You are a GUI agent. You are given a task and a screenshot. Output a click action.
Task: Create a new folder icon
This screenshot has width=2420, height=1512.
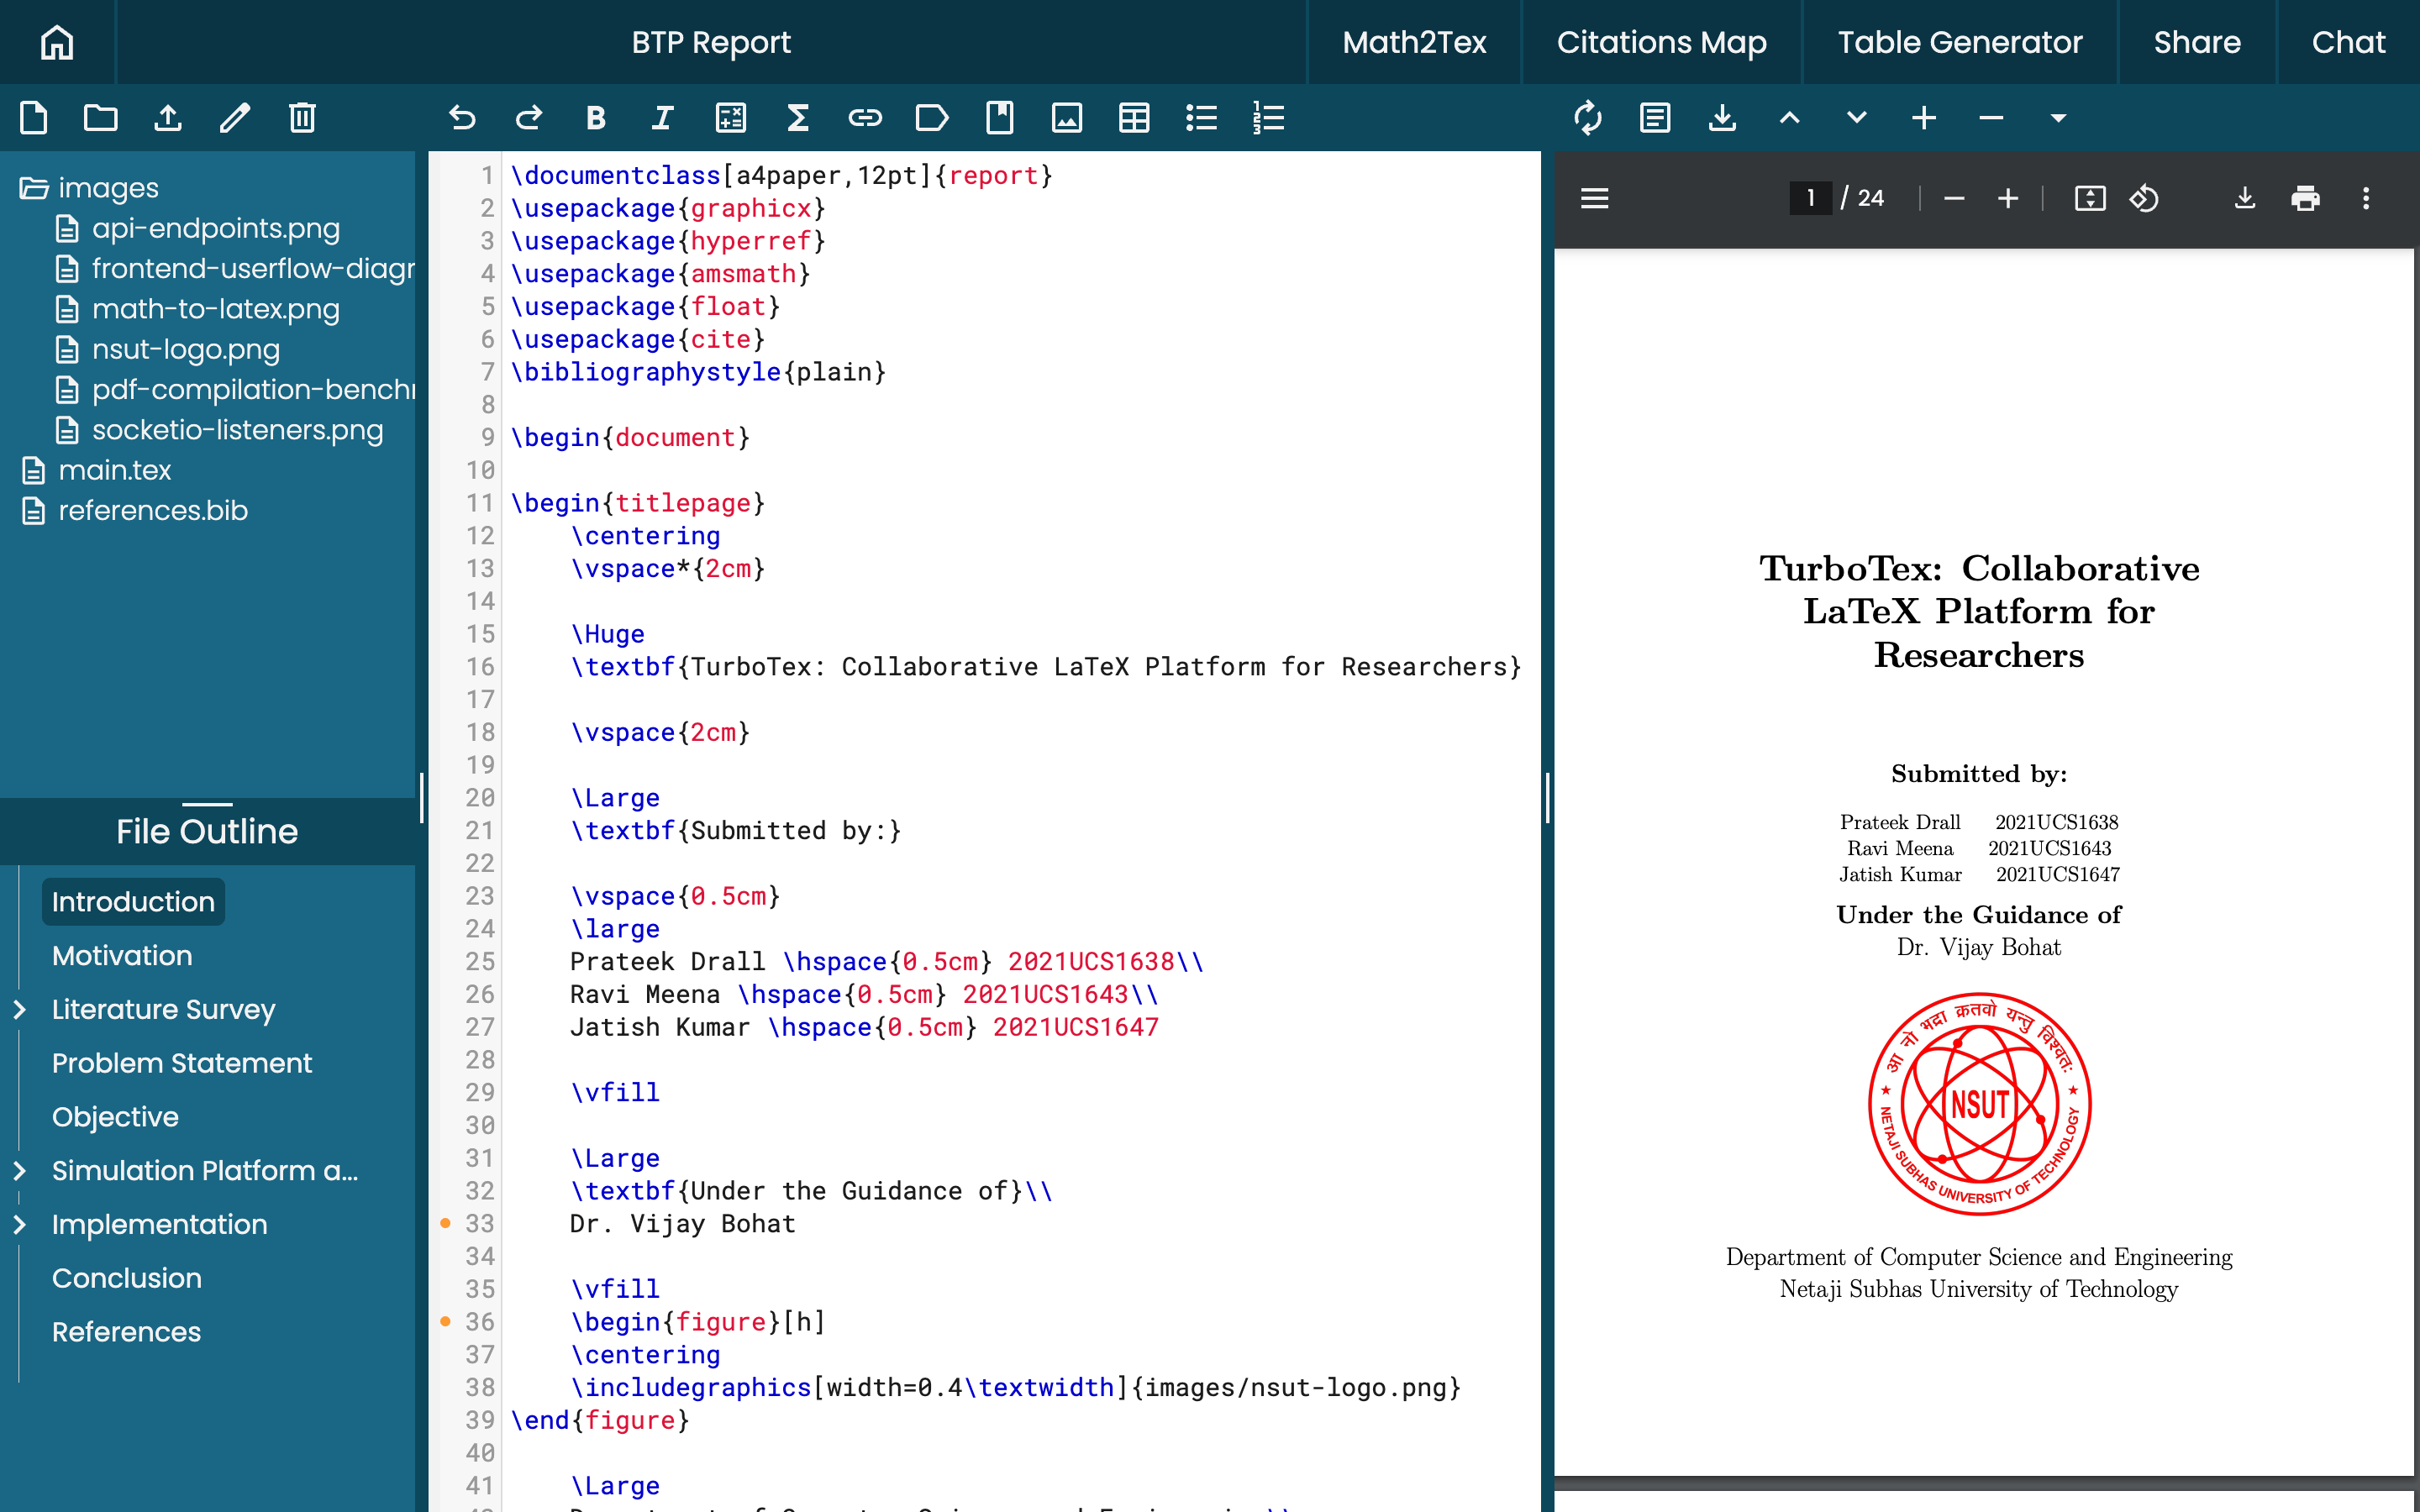pos(100,118)
